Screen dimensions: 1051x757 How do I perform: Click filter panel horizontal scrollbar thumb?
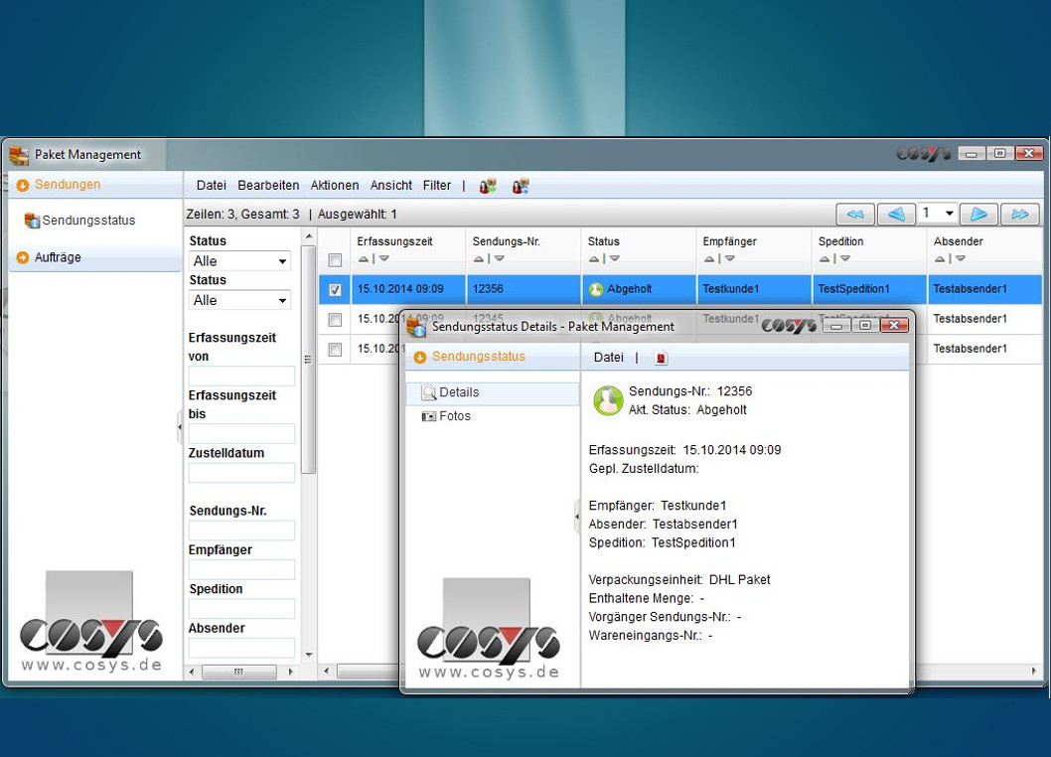(x=238, y=672)
